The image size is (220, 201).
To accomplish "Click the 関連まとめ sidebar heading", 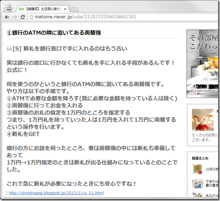I will tap(200, 158).
